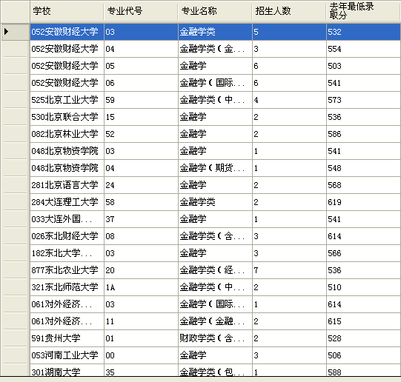Click the row header beside 301湖南大学
Image resolution: width=401 pixels, height=382 pixels.
(15, 370)
